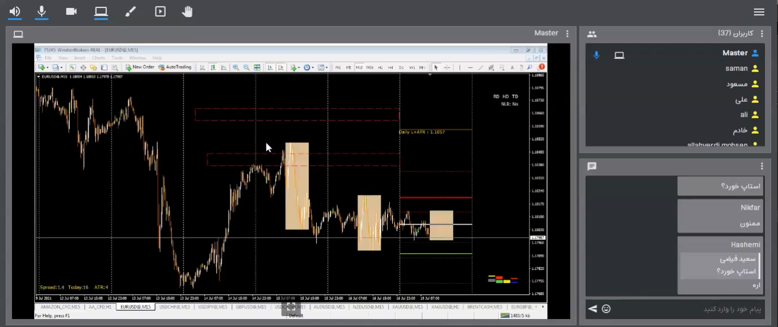
Task: Click Master's blue microphone status icon
Action: (596, 55)
